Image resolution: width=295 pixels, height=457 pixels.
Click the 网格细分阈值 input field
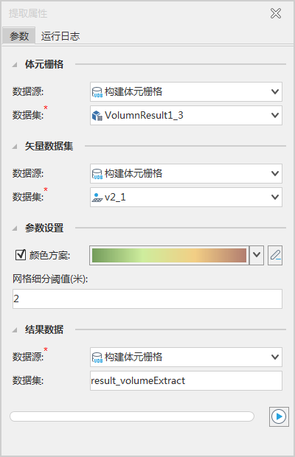147,299
